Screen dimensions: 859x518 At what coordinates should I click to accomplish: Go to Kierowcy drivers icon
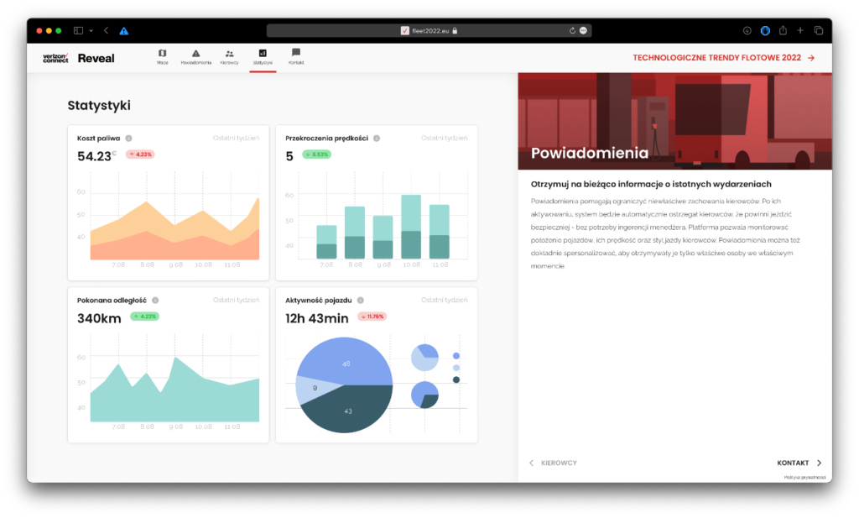point(229,53)
